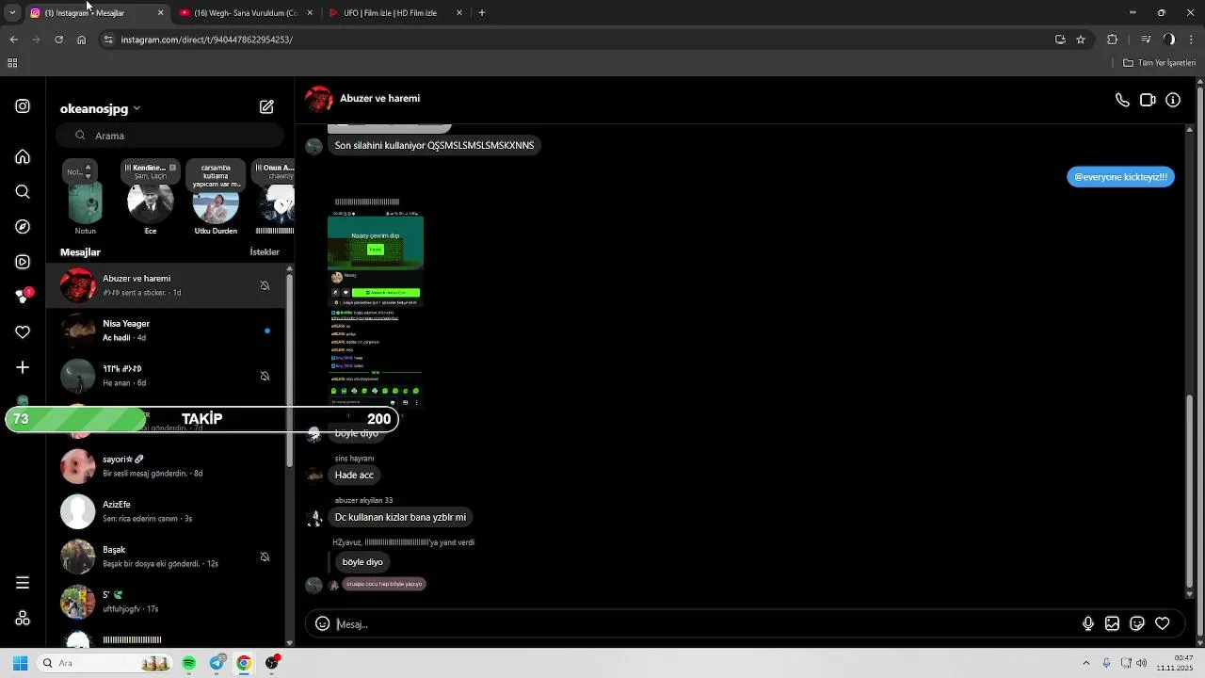The height and width of the screenshot is (678, 1205).
Task: Record a voice clip with the microphone icon
Action: point(1088,623)
